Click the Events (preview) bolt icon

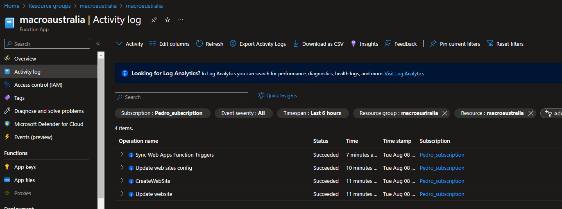pos(7,137)
